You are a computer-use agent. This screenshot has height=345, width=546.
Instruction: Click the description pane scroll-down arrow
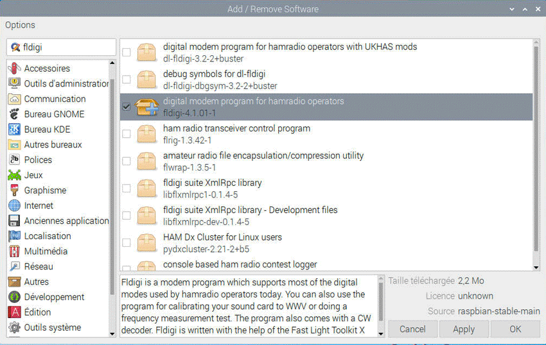click(381, 334)
